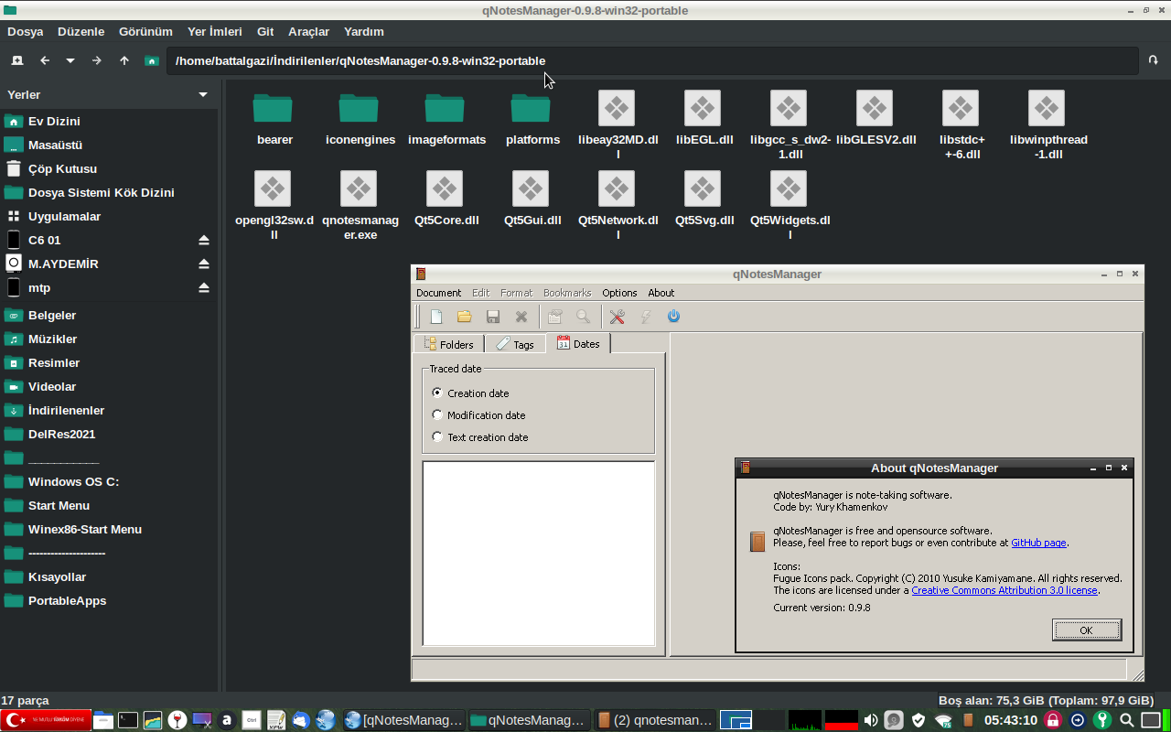The image size is (1171, 732).
Task: Eject the mtp device
Action: point(204,287)
